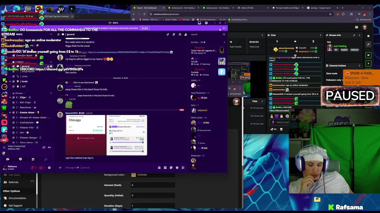This screenshot has width=380, height=213.
Task: Click the plus attach button in message bar
Action: point(60,168)
